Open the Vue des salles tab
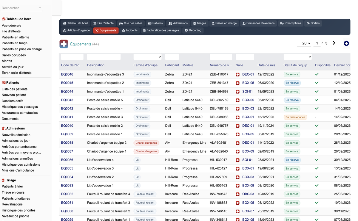Screen dimensions: 358x221 (131, 23)
